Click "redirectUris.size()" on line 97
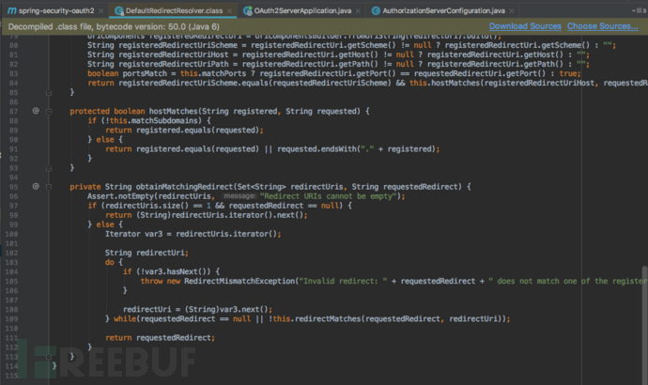The width and height of the screenshot is (648, 385). click(147, 206)
